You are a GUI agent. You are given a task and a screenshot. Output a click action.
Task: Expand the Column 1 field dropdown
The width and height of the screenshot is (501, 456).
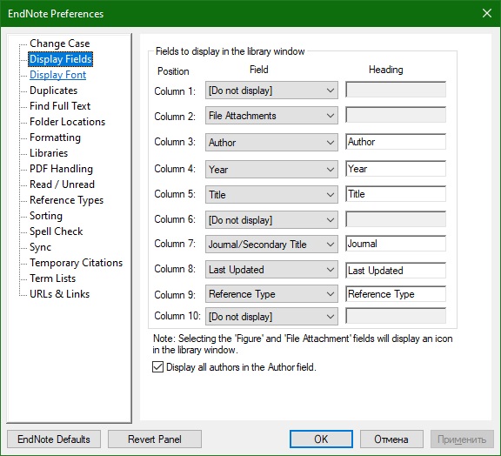[271, 91]
